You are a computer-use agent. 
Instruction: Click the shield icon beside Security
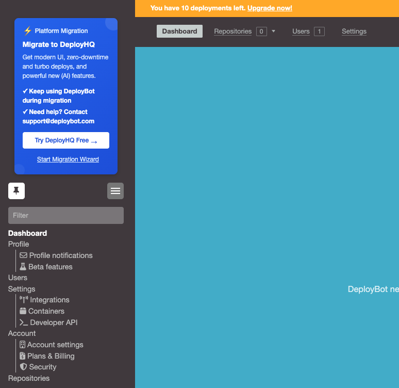point(23,367)
